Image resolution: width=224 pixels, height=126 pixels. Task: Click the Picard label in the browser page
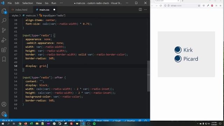[191, 59]
